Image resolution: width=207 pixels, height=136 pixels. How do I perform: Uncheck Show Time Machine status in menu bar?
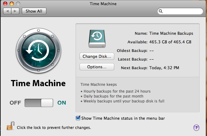tap(78, 118)
